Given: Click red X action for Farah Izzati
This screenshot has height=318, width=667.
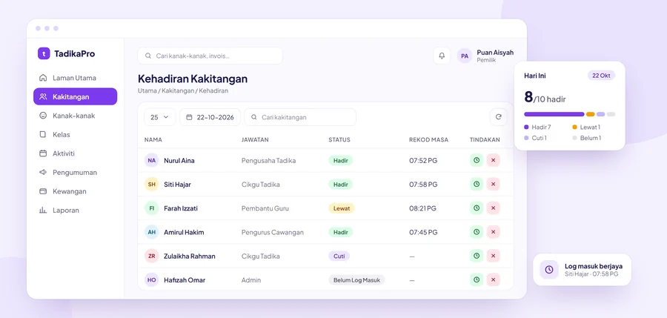Looking at the screenshot, I should click(493, 208).
